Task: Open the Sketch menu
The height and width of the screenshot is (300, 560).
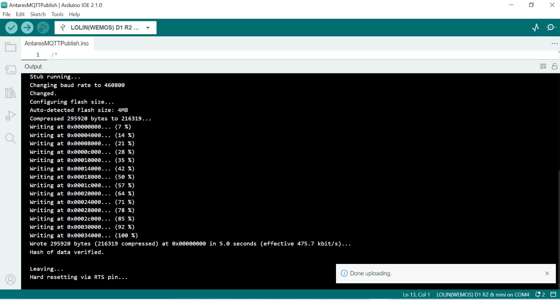Action: [x=38, y=14]
